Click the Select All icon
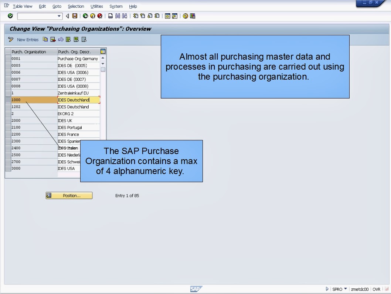The image size is (391, 294). (68, 40)
